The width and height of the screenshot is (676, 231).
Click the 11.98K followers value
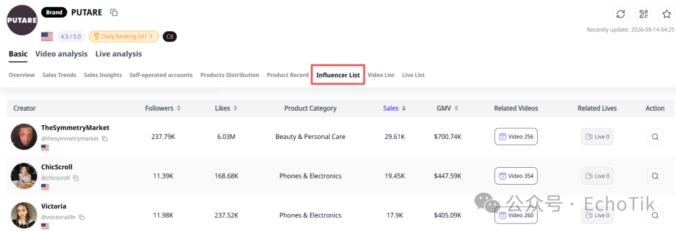163,215
